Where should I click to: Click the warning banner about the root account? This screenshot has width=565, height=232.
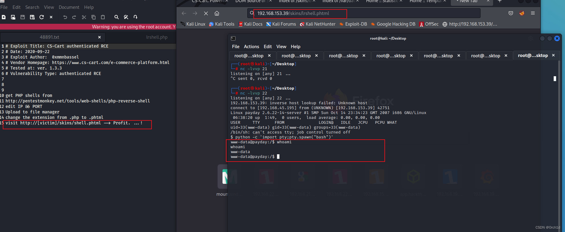[88, 27]
